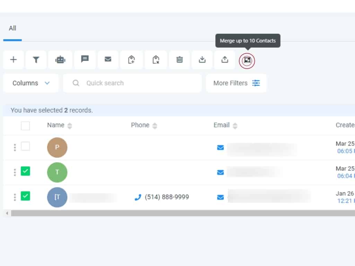Click the add tag icon
Viewport: 355px width, 266px height.
131,60
